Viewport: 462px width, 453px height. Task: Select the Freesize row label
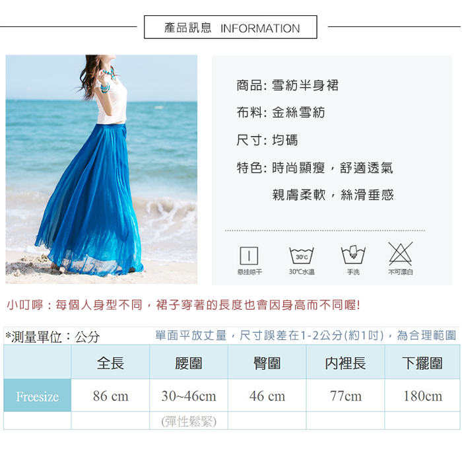(x=38, y=396)
